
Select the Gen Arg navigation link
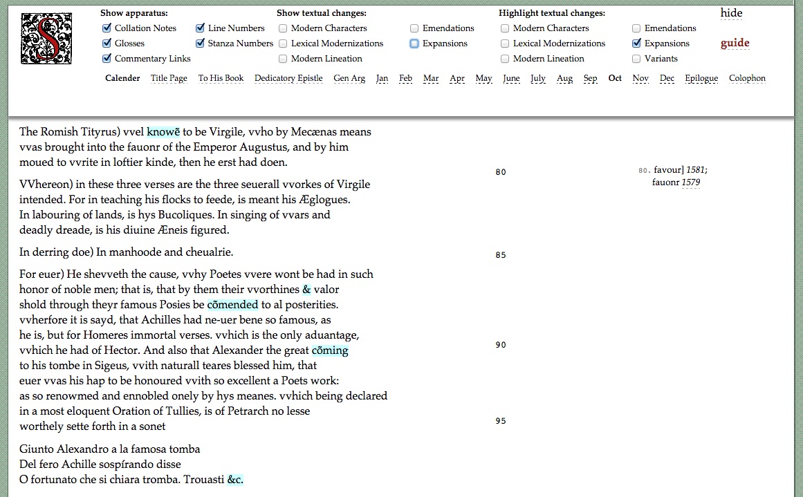[349, 78]
